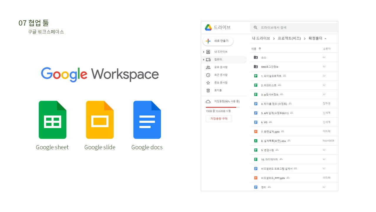
Task: Open the 확정폴더 breadcrumb dropdown arrow
Action: coord(325,39)
